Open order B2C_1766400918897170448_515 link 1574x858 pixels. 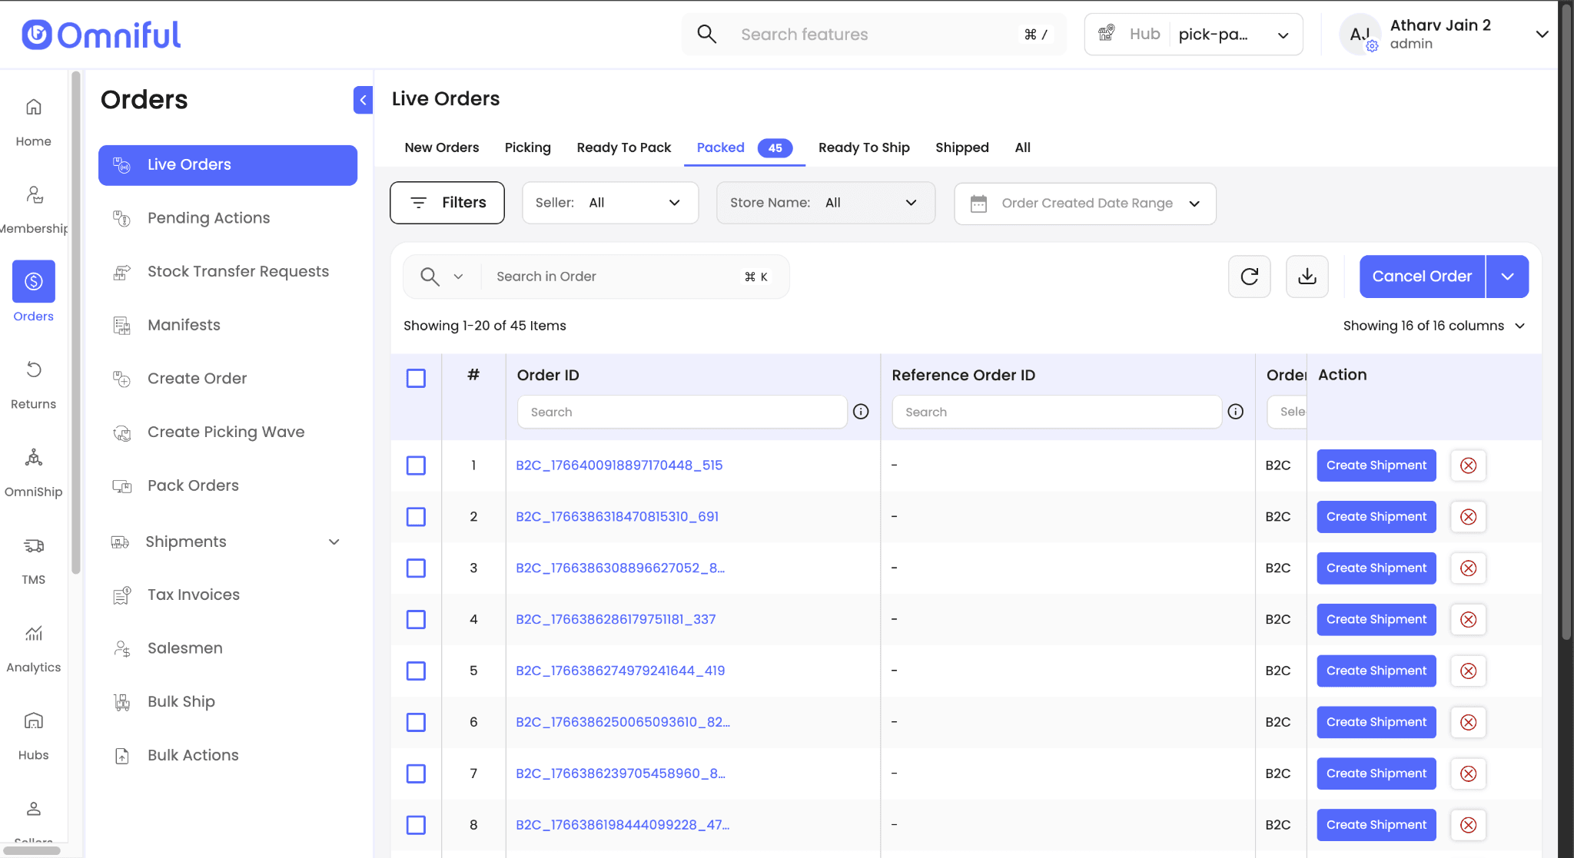pos(619,465)
